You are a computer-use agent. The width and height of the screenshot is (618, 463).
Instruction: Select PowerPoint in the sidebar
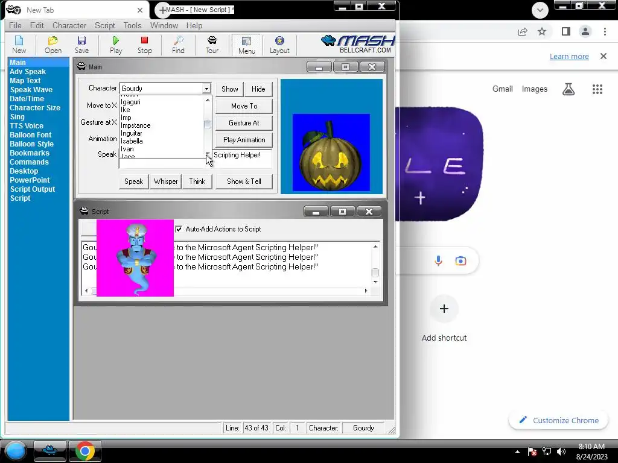(x=30, y=180)
